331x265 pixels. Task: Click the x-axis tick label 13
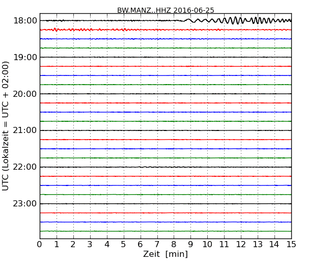pos(258,245)
